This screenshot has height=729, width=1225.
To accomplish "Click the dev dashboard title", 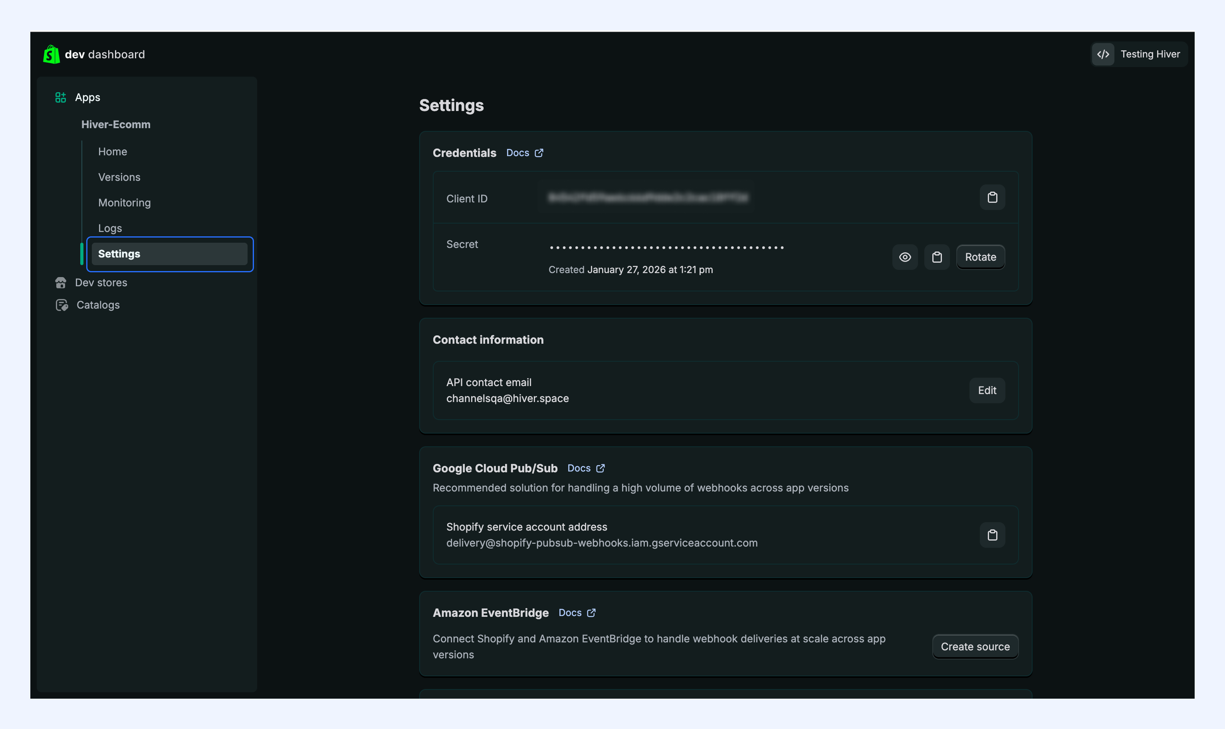I will pyautogui.click(x=105, y=55).
